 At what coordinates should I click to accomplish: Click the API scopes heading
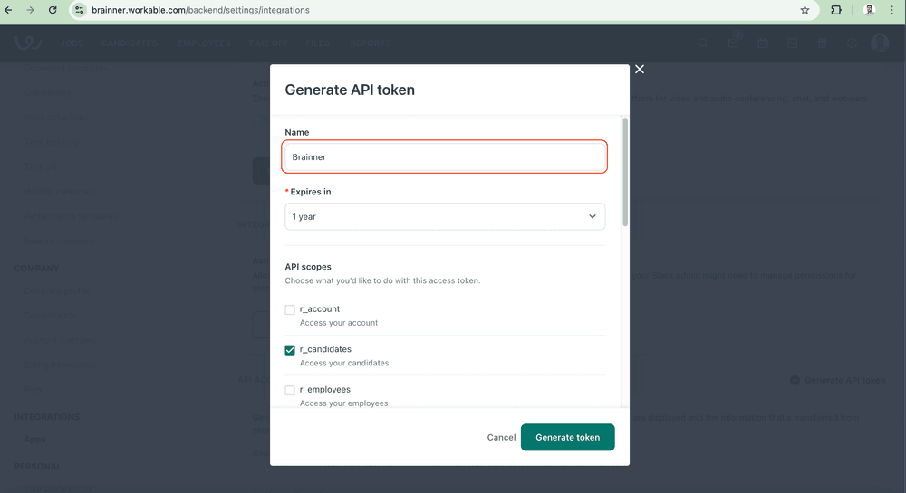(308, 267)
